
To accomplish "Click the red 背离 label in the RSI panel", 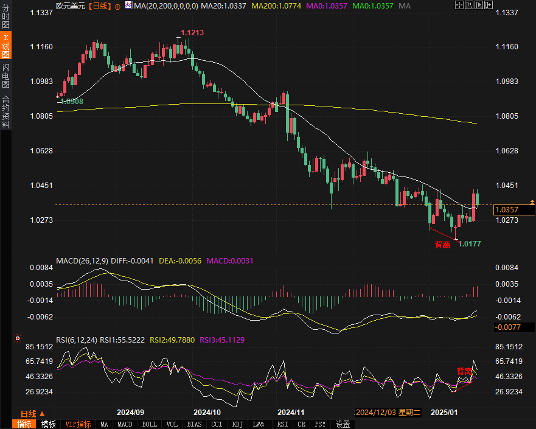I will pyautogui.click(x=465, y=371).
